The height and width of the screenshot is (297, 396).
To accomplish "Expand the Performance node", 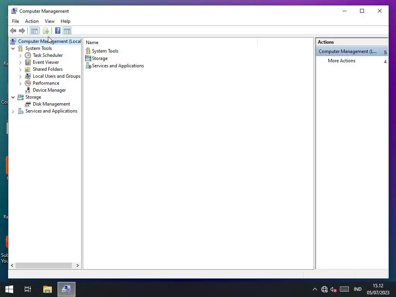I will coord(20,84).
